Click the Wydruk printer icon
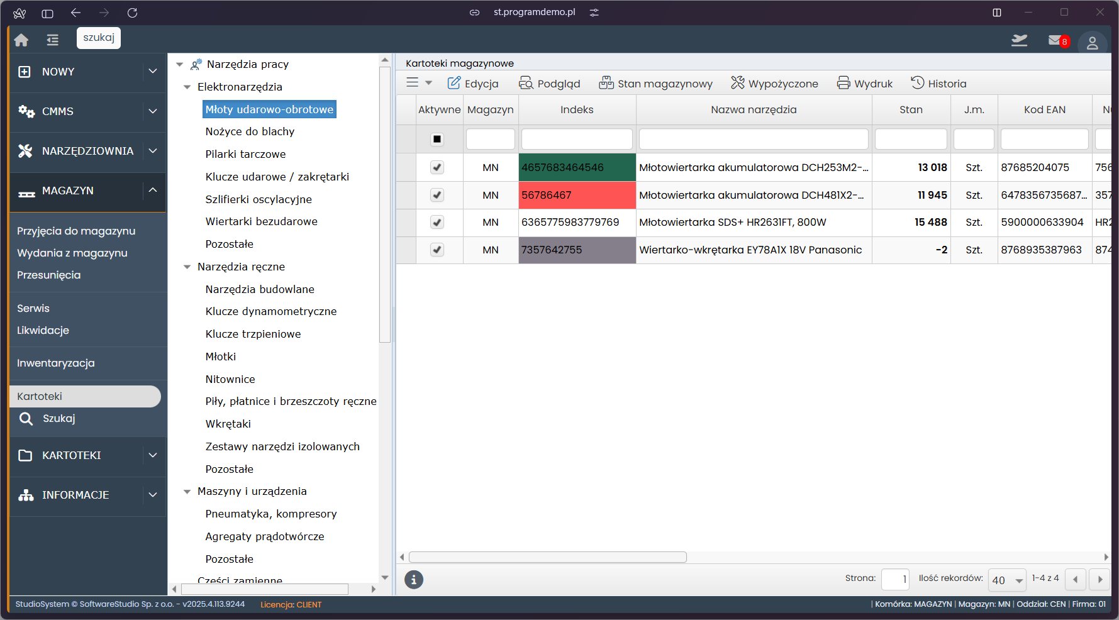 point(843,83)
